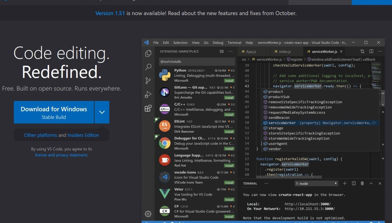Image resolution: width=392 pixels, height=223 pixels.
Task: Click the Java Language Support extension logo
Action: 165,160
